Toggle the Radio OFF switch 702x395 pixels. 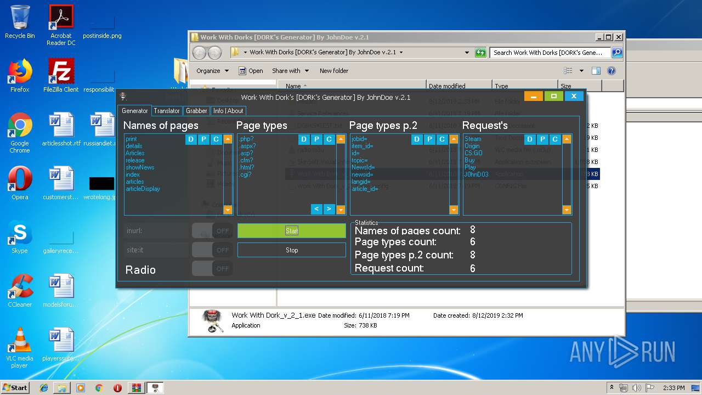click(212, 269)
